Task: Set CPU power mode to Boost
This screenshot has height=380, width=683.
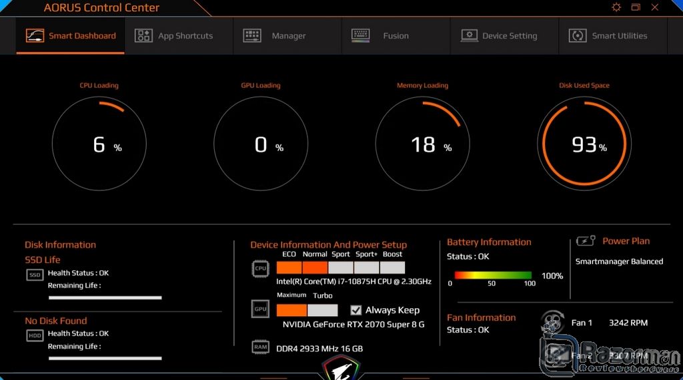Action: [x=392, y=267]
